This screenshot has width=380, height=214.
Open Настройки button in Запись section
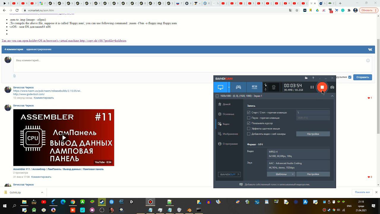click(313, 134)
